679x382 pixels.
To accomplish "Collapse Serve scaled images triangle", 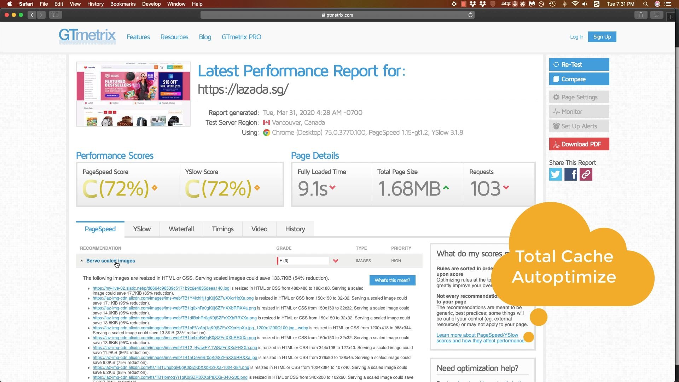I will click(82, 261).
